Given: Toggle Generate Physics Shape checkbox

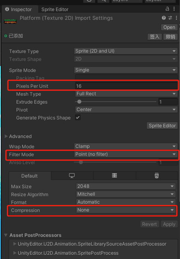Looking at the screenshot, I should click(78, 117).
